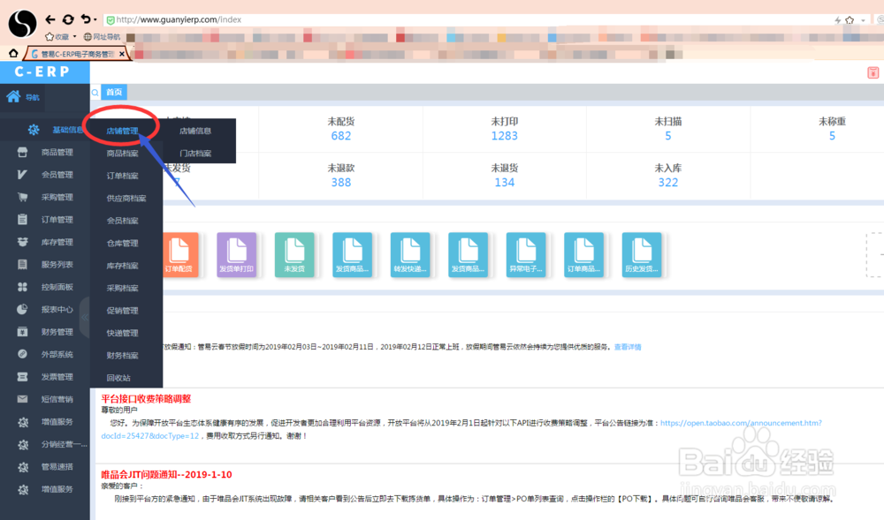This screenshot has height=520, width=884.
Task: Click the 控制面板 sidebar icon
Action: point(23,287)
